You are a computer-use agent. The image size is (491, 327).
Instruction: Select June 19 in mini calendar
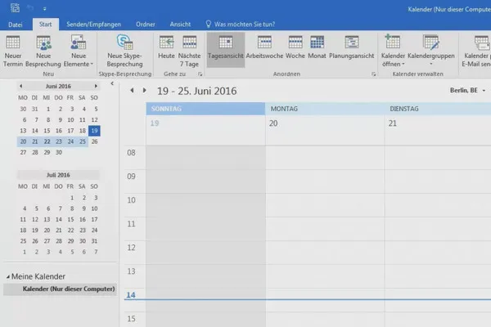[x=94, y=131]
